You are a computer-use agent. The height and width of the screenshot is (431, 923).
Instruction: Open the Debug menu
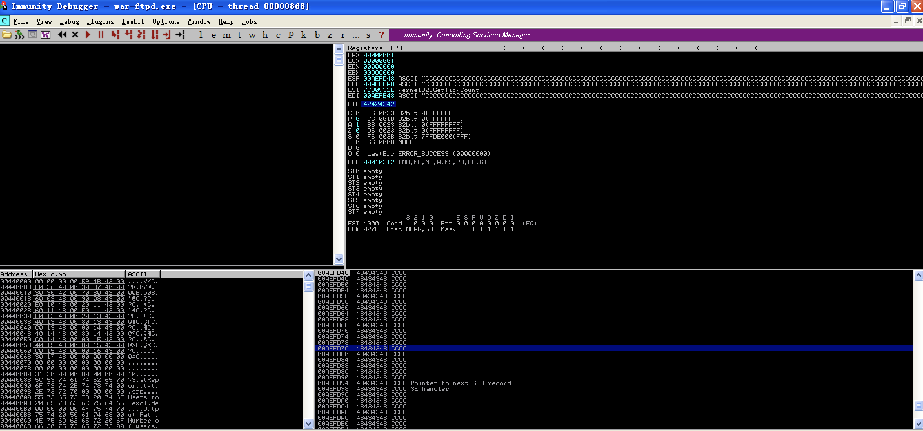pyautogui.click(x=70, y=22)
